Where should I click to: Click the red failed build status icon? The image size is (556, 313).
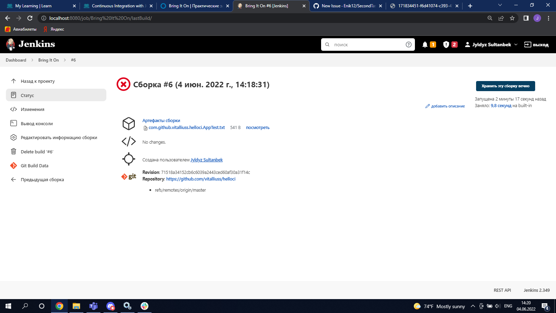tap(123, 84)
